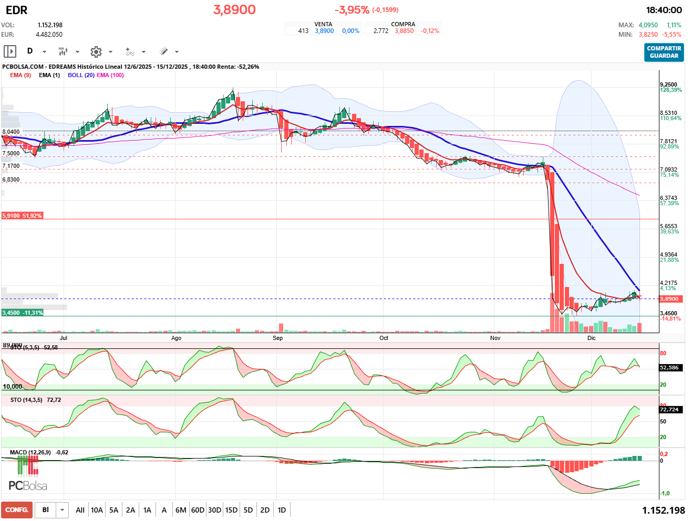Click the COMPARTIR GUARDAR button
This screenshot has height=521, width=692.
pyautogui.click(x=664, y=52)
